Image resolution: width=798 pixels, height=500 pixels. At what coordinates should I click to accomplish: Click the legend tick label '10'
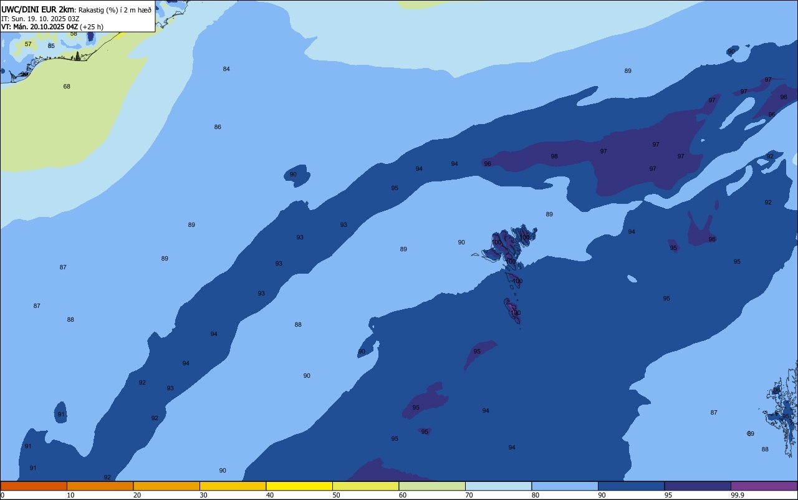coord(70,495)
